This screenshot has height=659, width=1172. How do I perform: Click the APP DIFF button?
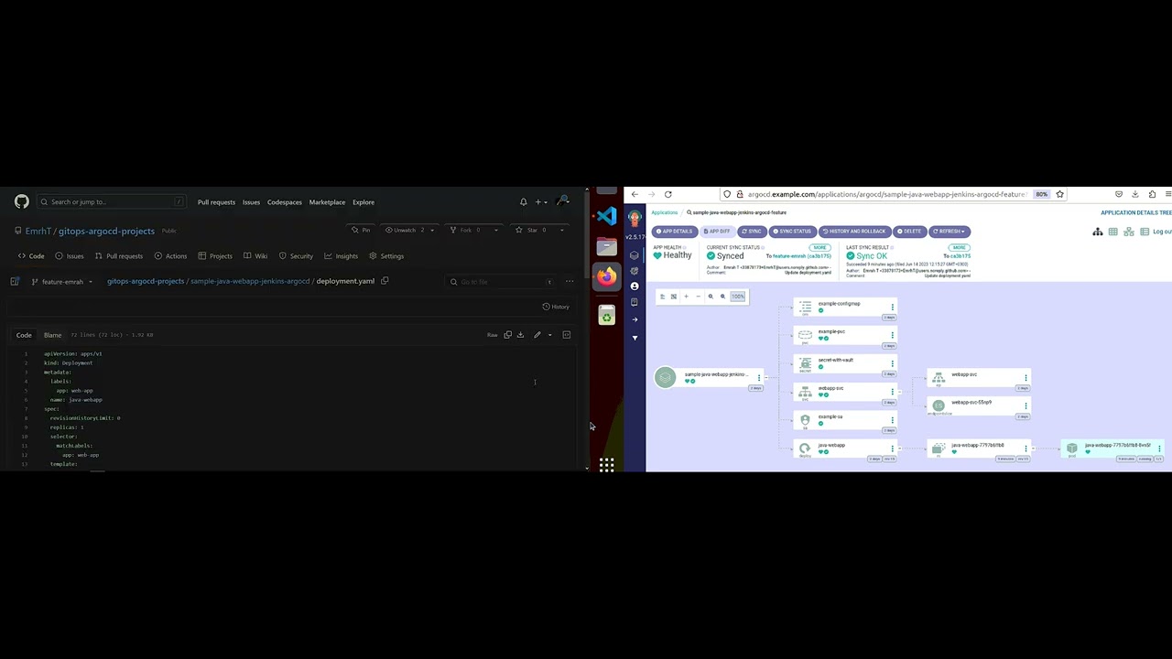(x=718, y=232)
